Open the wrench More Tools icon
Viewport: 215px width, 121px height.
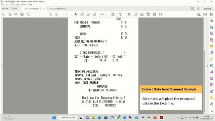tap(212, 104)
